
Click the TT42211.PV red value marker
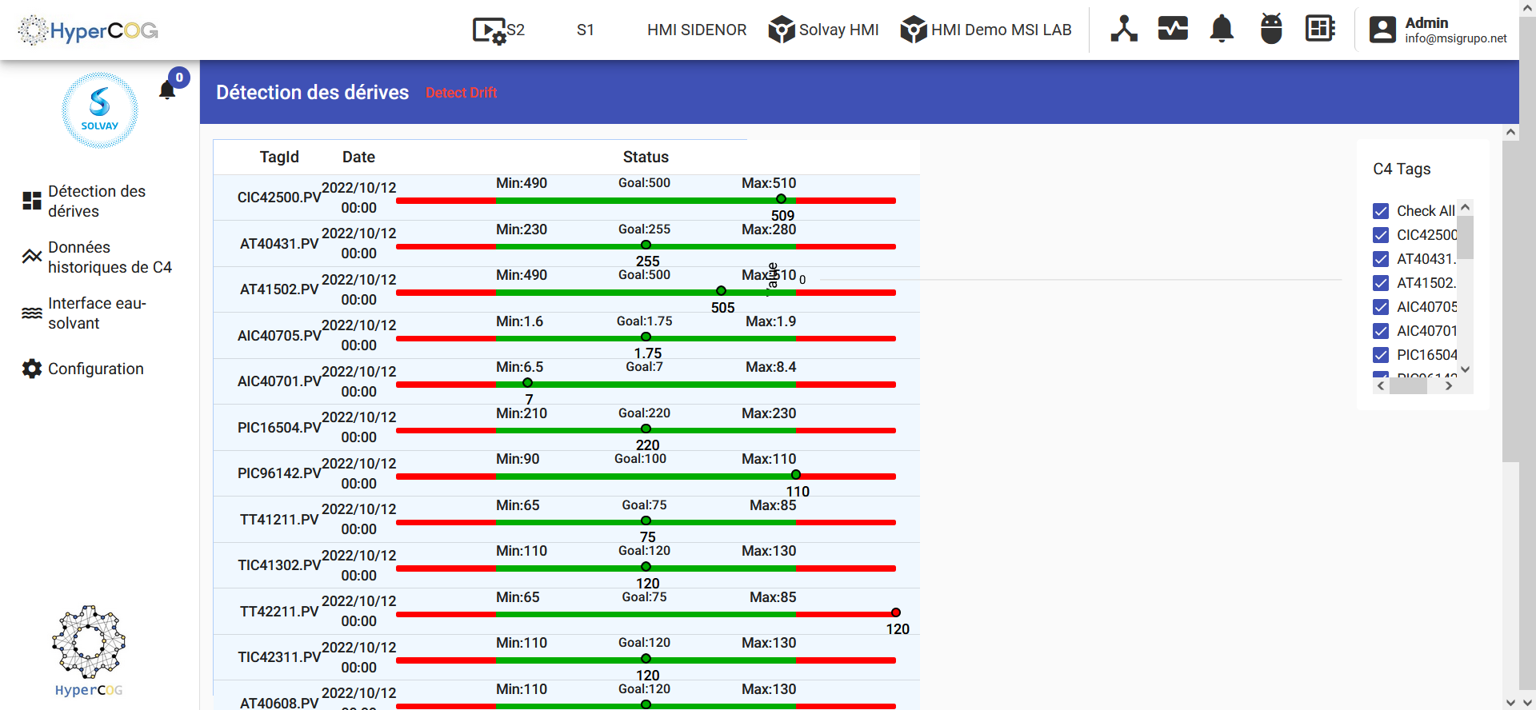(x=896, y=612)
